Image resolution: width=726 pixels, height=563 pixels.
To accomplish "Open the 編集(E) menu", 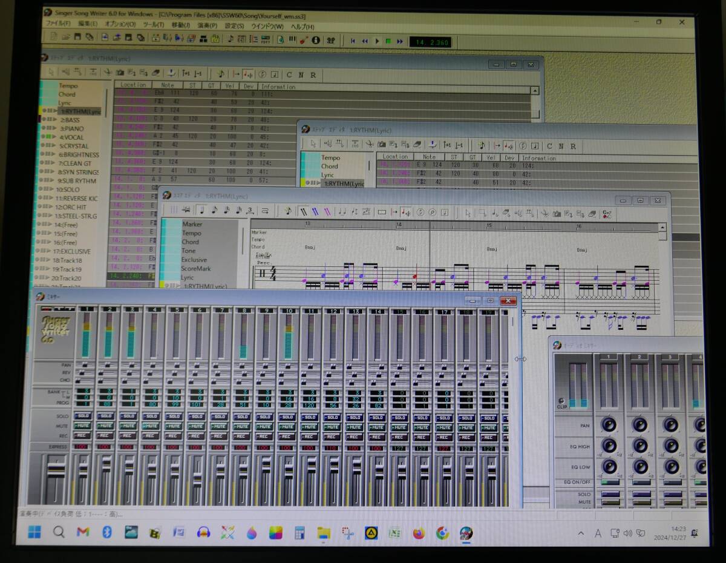I will [88, 24].
